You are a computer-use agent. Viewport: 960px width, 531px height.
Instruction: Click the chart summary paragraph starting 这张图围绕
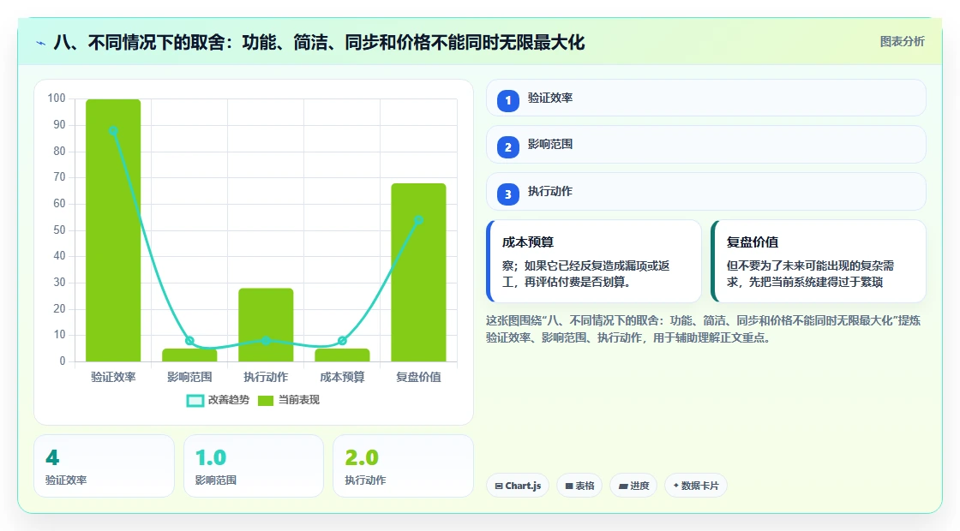tap(703, 329)
